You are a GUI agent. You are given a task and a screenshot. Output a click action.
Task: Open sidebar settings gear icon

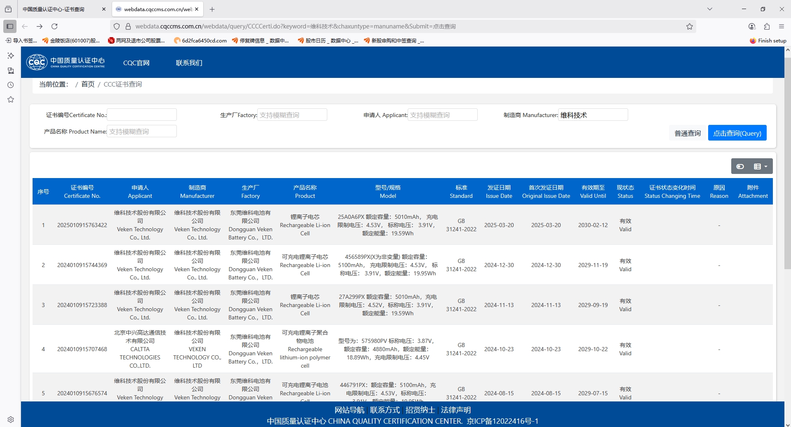(11, 419)
